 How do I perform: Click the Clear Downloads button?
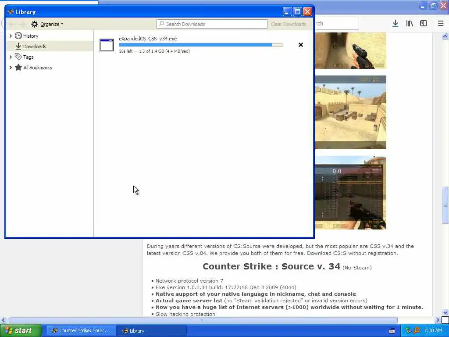[x=289, y=24]
